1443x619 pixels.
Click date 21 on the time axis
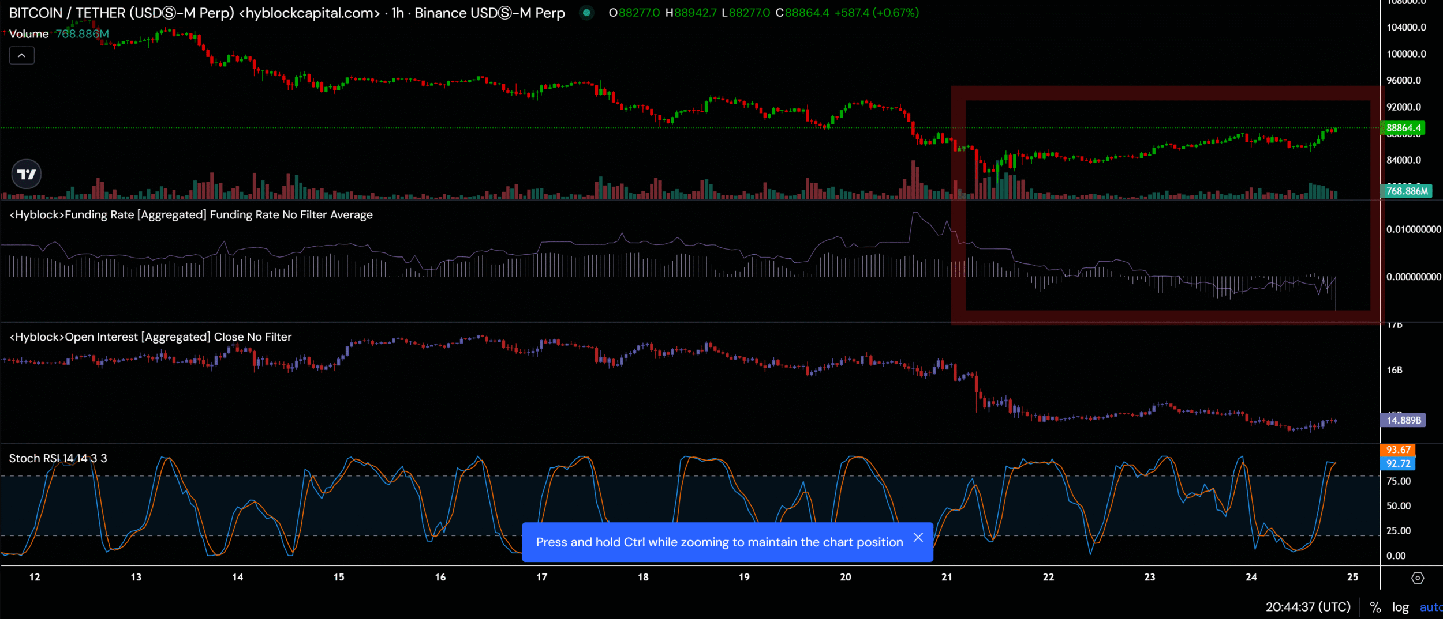947,577
